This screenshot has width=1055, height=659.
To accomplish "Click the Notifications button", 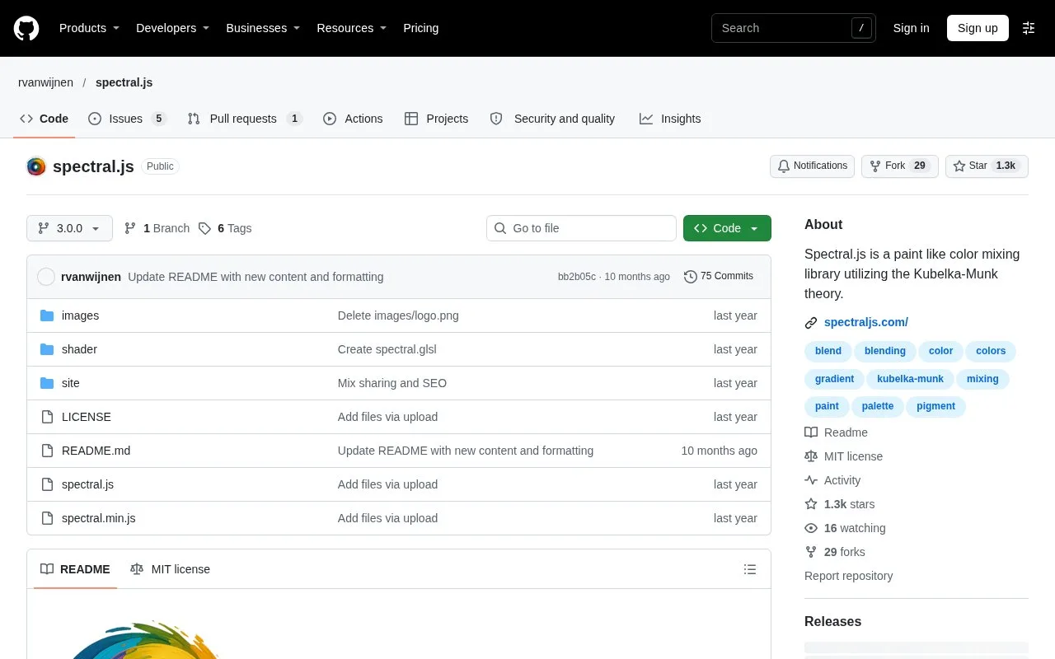I will tap(812, 166).
